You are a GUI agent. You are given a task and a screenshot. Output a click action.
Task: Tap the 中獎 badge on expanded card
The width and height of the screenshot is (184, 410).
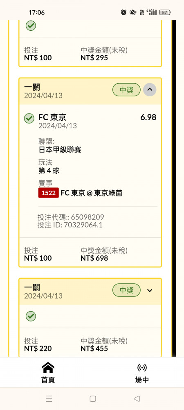[x=126, y=90]
